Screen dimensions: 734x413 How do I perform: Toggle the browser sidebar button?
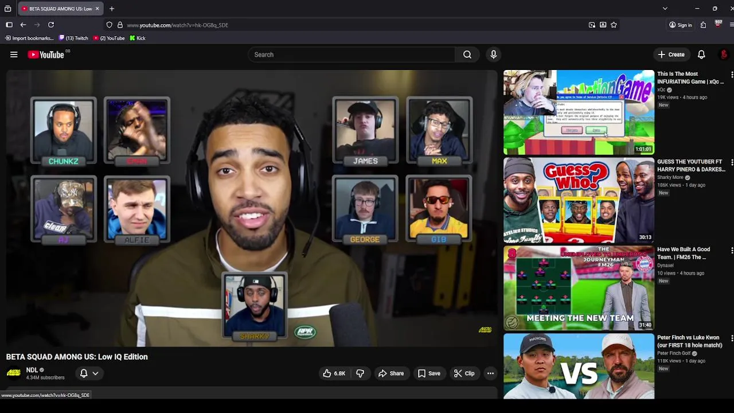(9, 25)
